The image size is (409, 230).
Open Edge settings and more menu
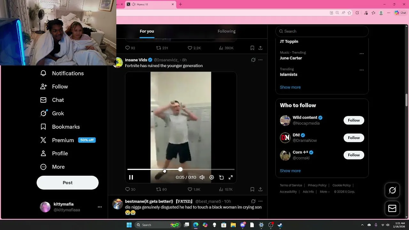coord(389,13)
